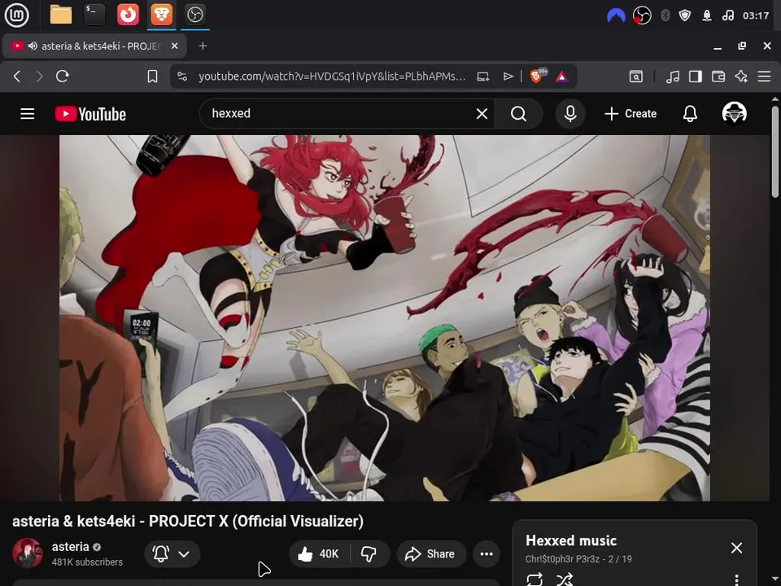Switch to the Brave browser window
Viewport: 781px width, 586px height.
161,15
